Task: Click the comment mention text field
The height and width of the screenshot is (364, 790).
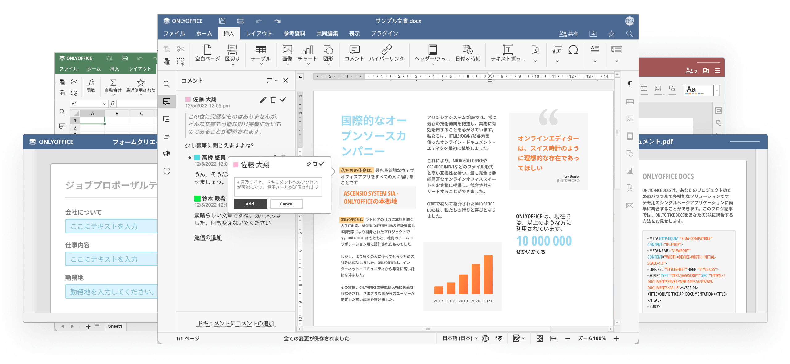Action: click(x=278, y=187)
